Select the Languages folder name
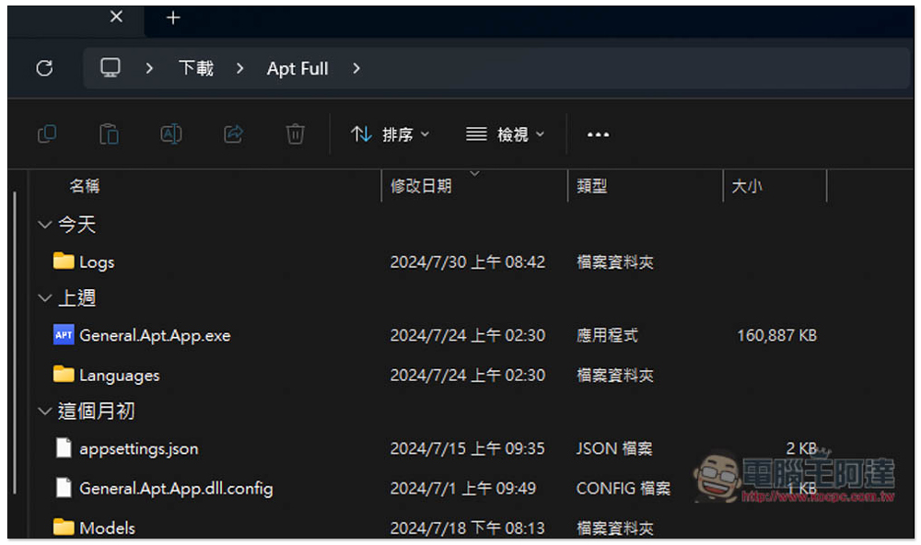Screen dimensions: 921x545 (x=119, y=376)
